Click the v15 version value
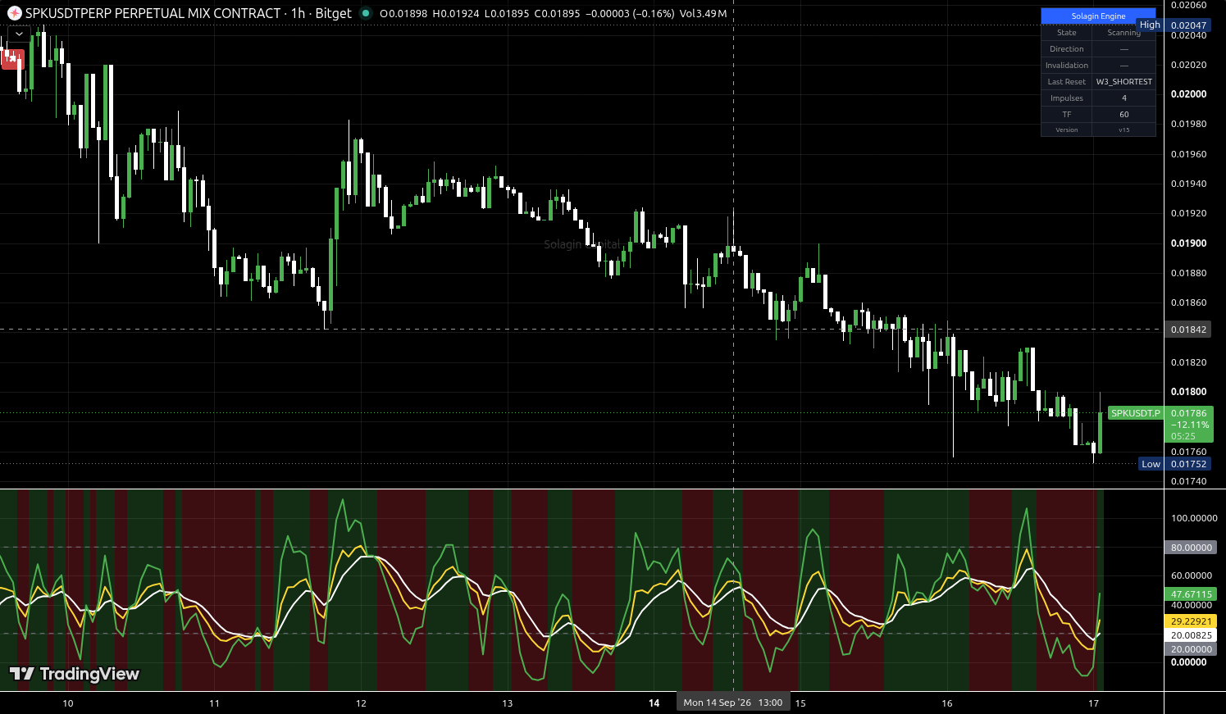The image size is (1226, 714). click(1123, 130)
